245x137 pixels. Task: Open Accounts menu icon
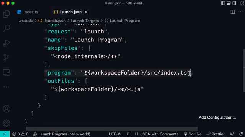coord(7,109)
